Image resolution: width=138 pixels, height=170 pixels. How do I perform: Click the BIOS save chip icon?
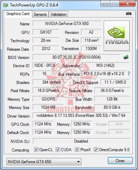pos(126,57)
